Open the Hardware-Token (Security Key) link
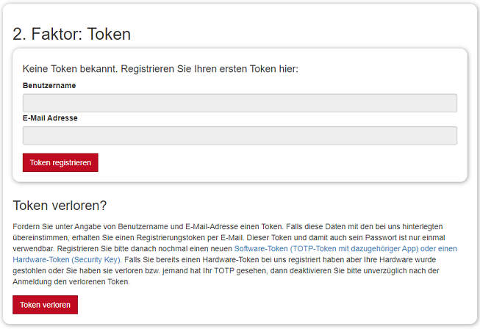The width and height of the screenshot is (480, 329). pos(67,259)
